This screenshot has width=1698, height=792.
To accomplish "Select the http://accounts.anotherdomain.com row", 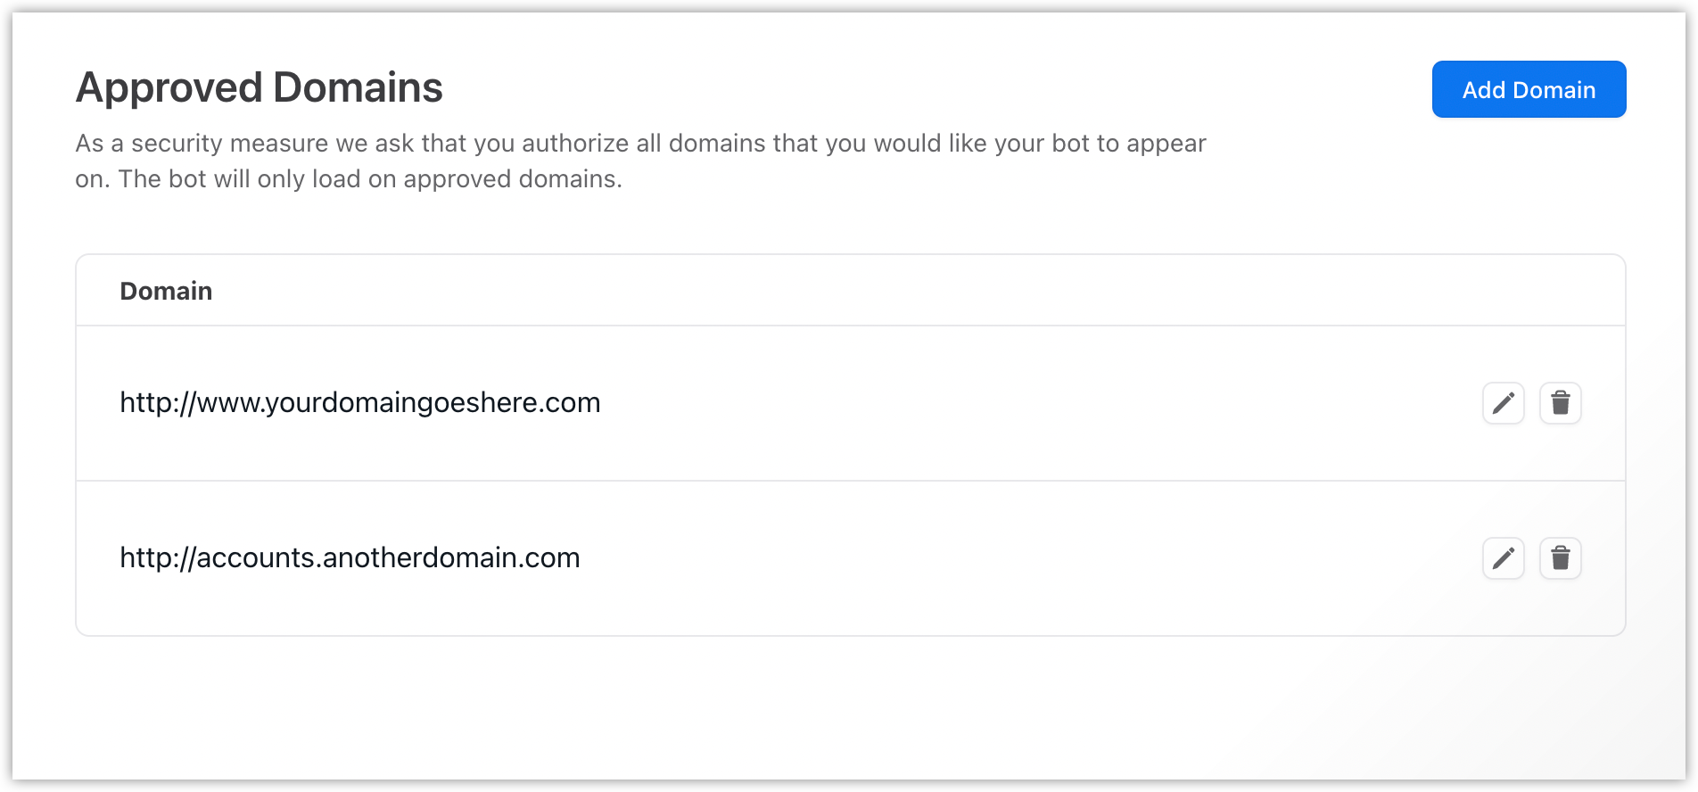I will point(350,557).
